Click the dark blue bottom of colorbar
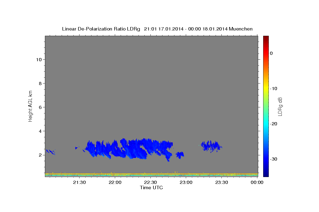319x212 pixels. coord(266,174)
